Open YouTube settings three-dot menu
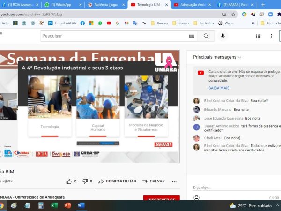This screenshot has width=281, height=211. pos(271,36)
